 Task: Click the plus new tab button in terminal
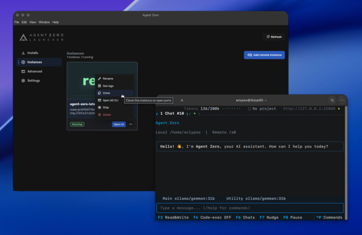tap(182, 100)
